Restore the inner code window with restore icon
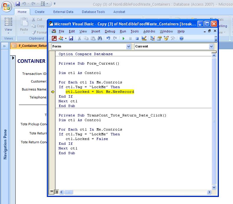This screenshot has width=233, height=204. (x=209, y=31)
